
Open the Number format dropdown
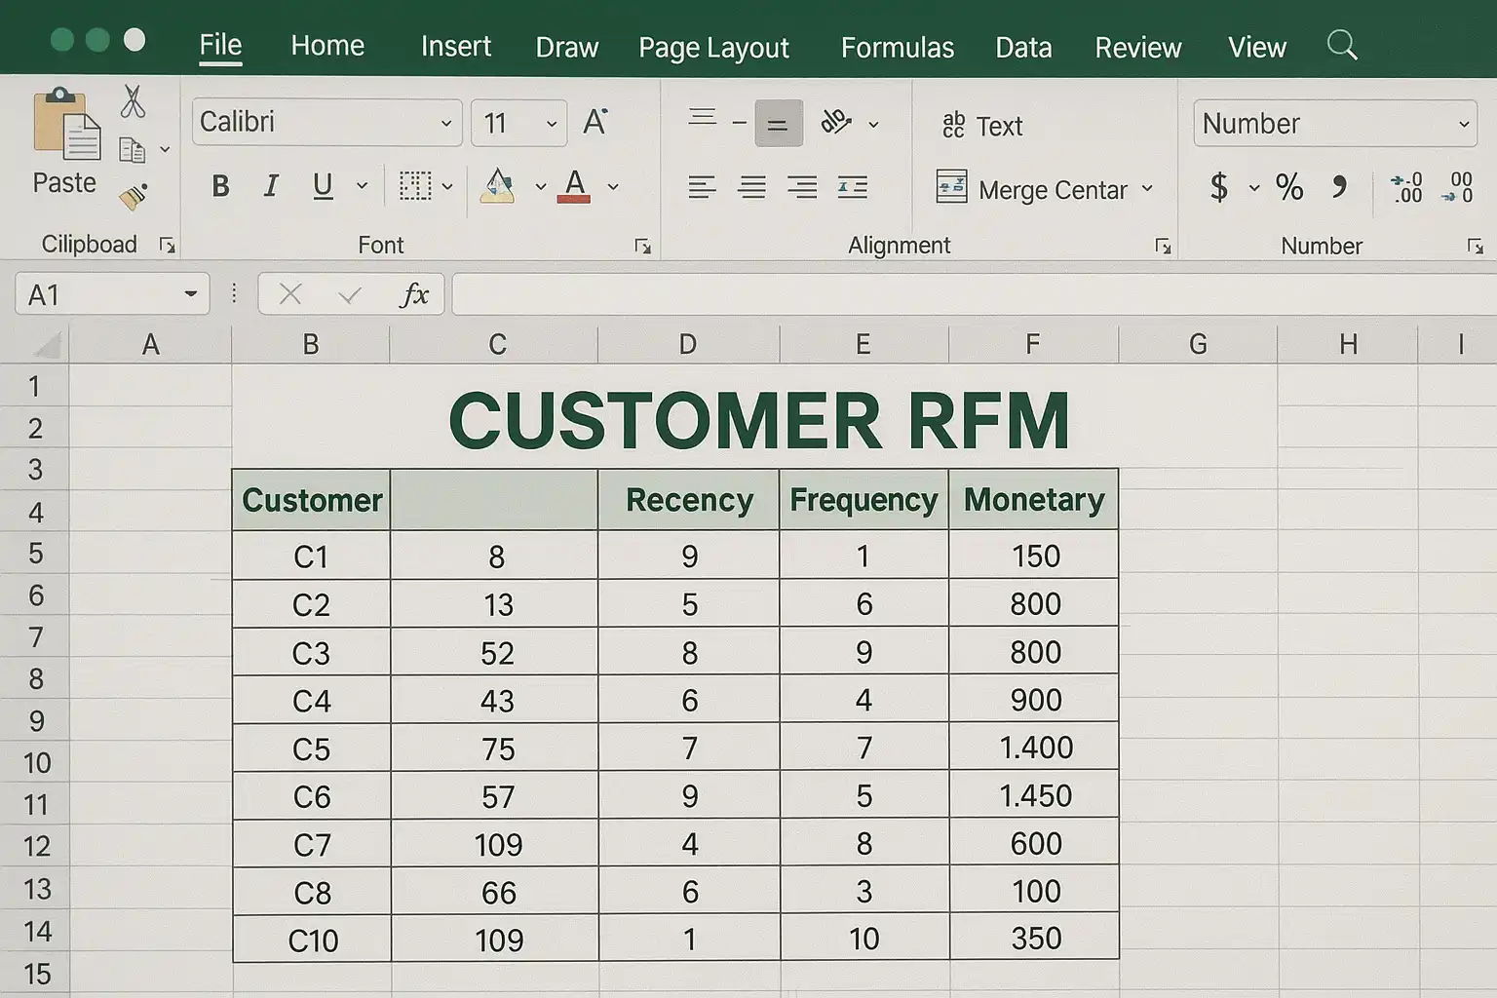tap(1463, 125)
